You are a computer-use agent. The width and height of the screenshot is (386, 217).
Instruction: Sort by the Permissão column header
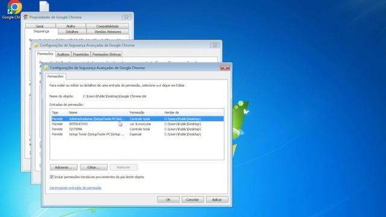[x=145, y=113]
